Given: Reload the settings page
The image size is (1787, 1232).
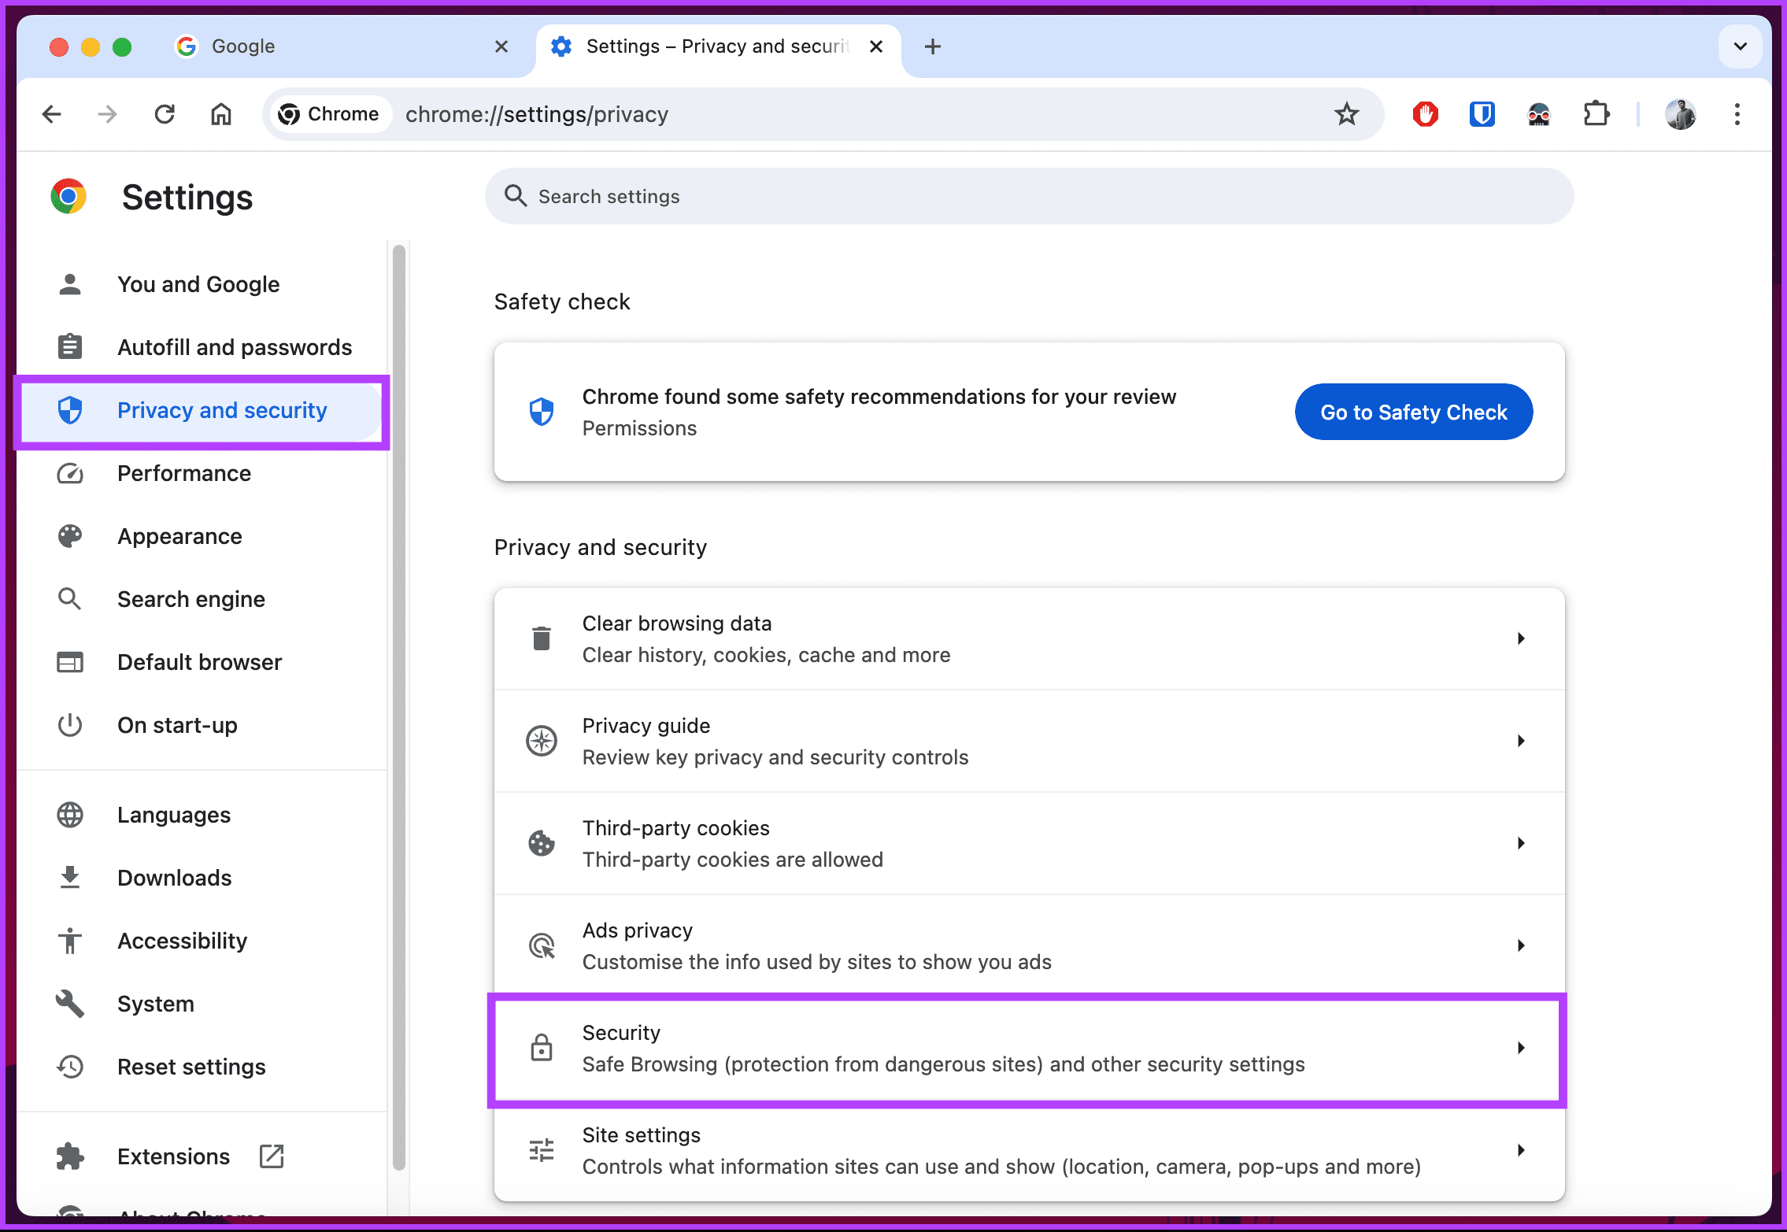Looking at the screenshot, I should coord(165,114).
